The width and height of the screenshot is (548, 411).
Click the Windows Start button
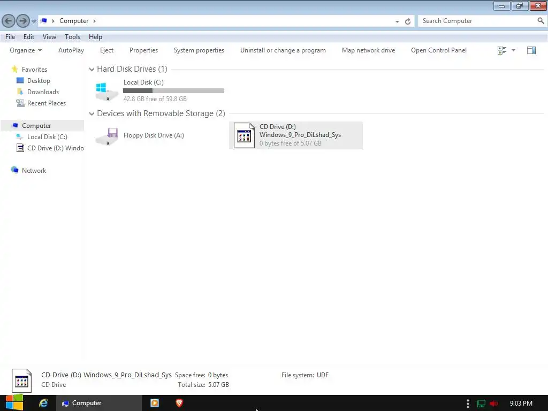tap(14, 403)
